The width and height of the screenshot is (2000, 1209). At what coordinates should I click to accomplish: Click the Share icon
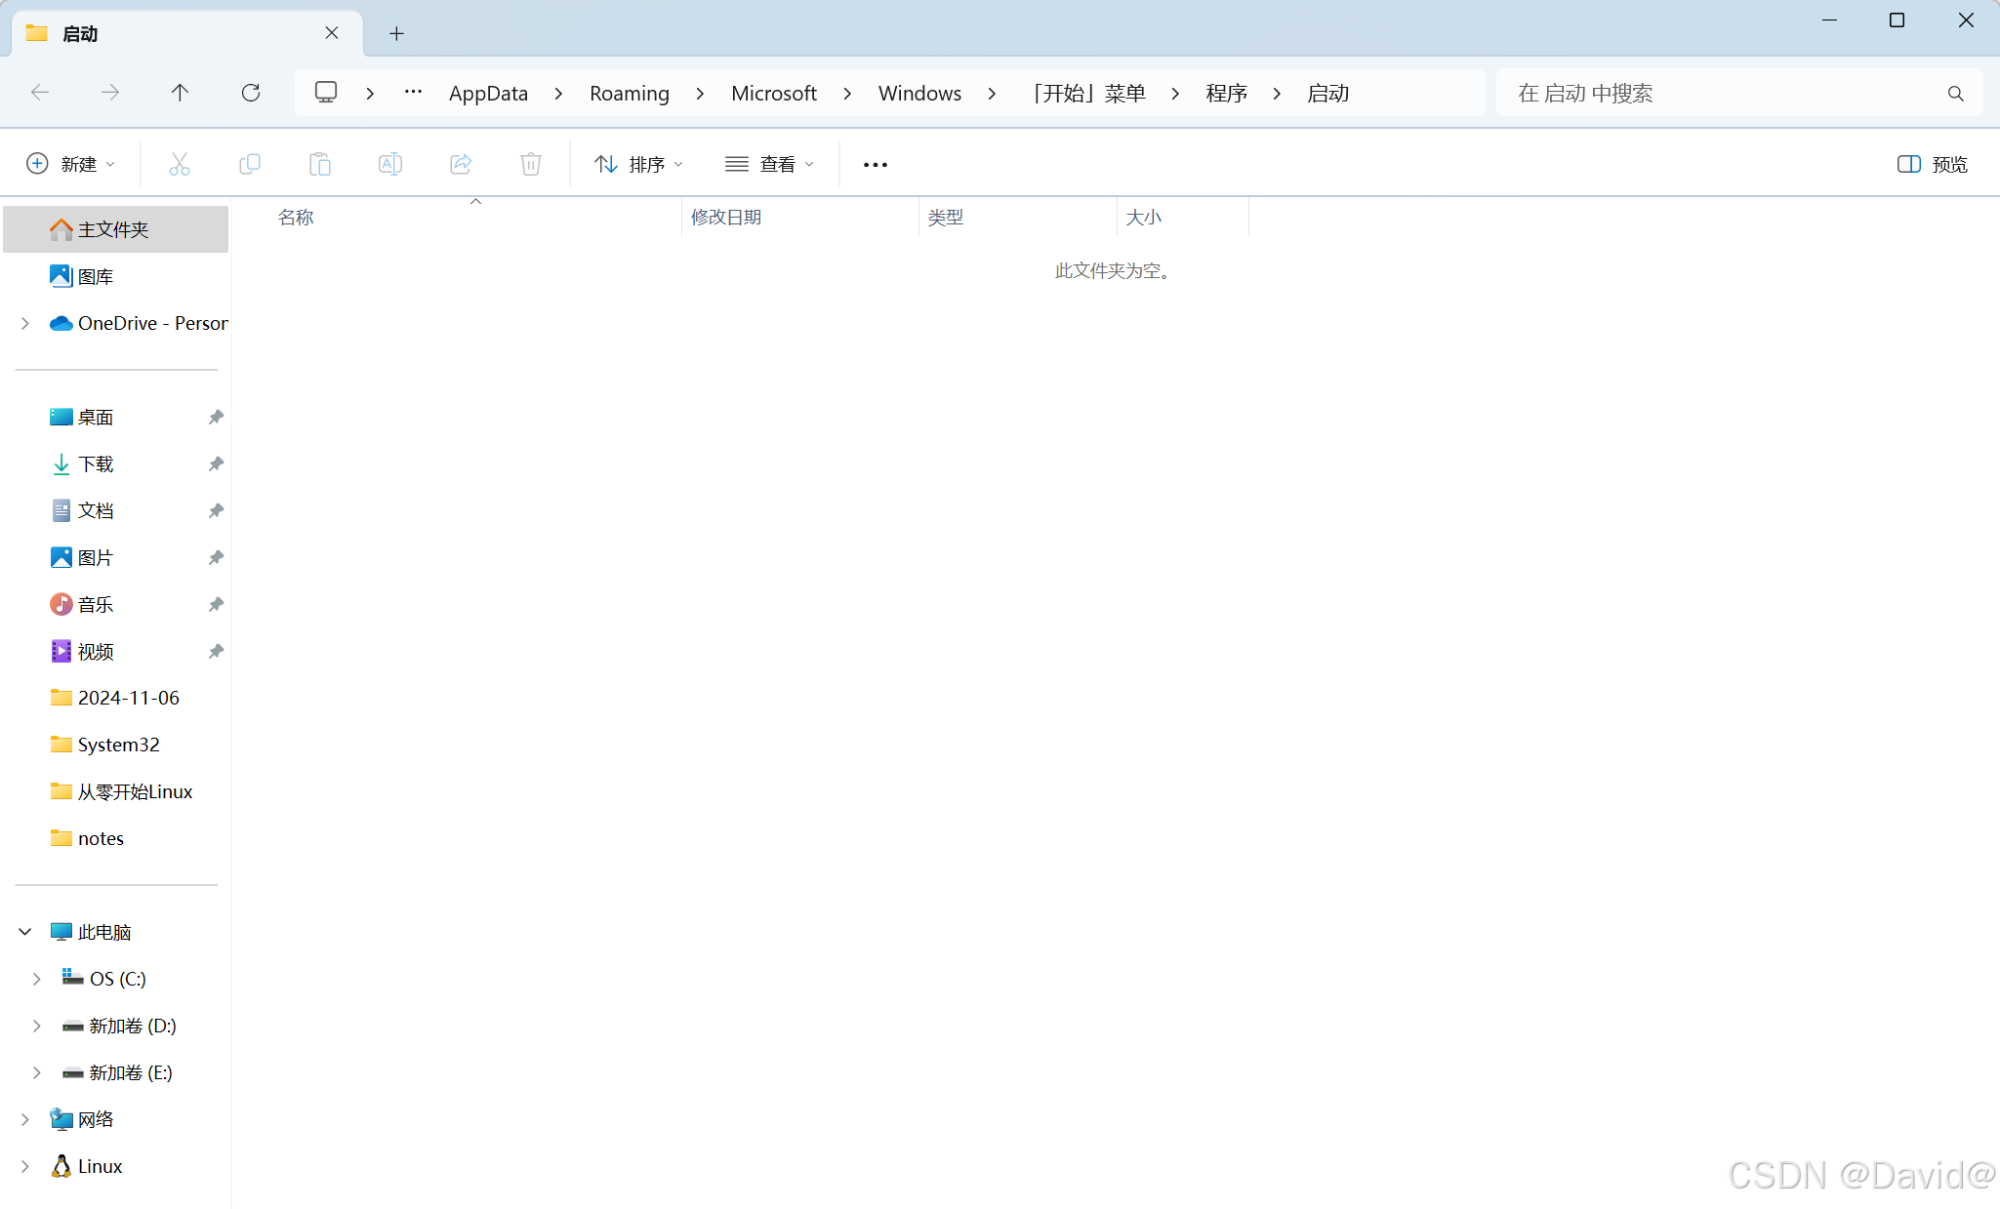point(461,164)
